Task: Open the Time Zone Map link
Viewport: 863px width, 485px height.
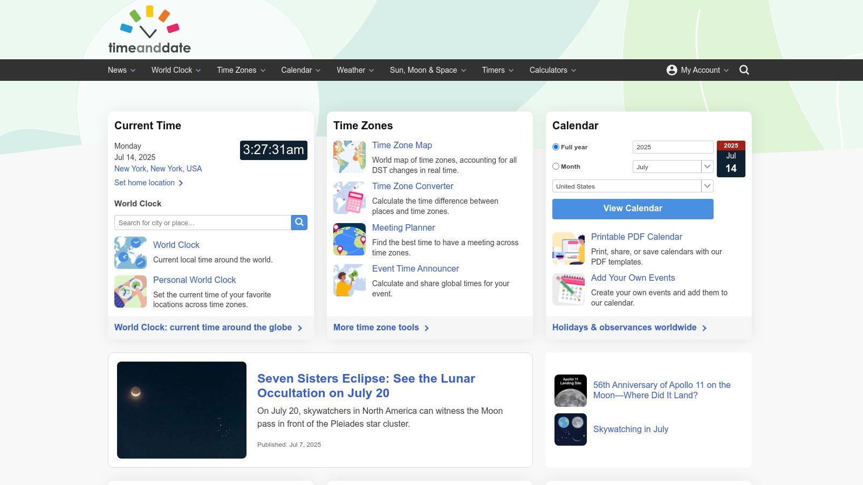Action: (x=402, y=145)
